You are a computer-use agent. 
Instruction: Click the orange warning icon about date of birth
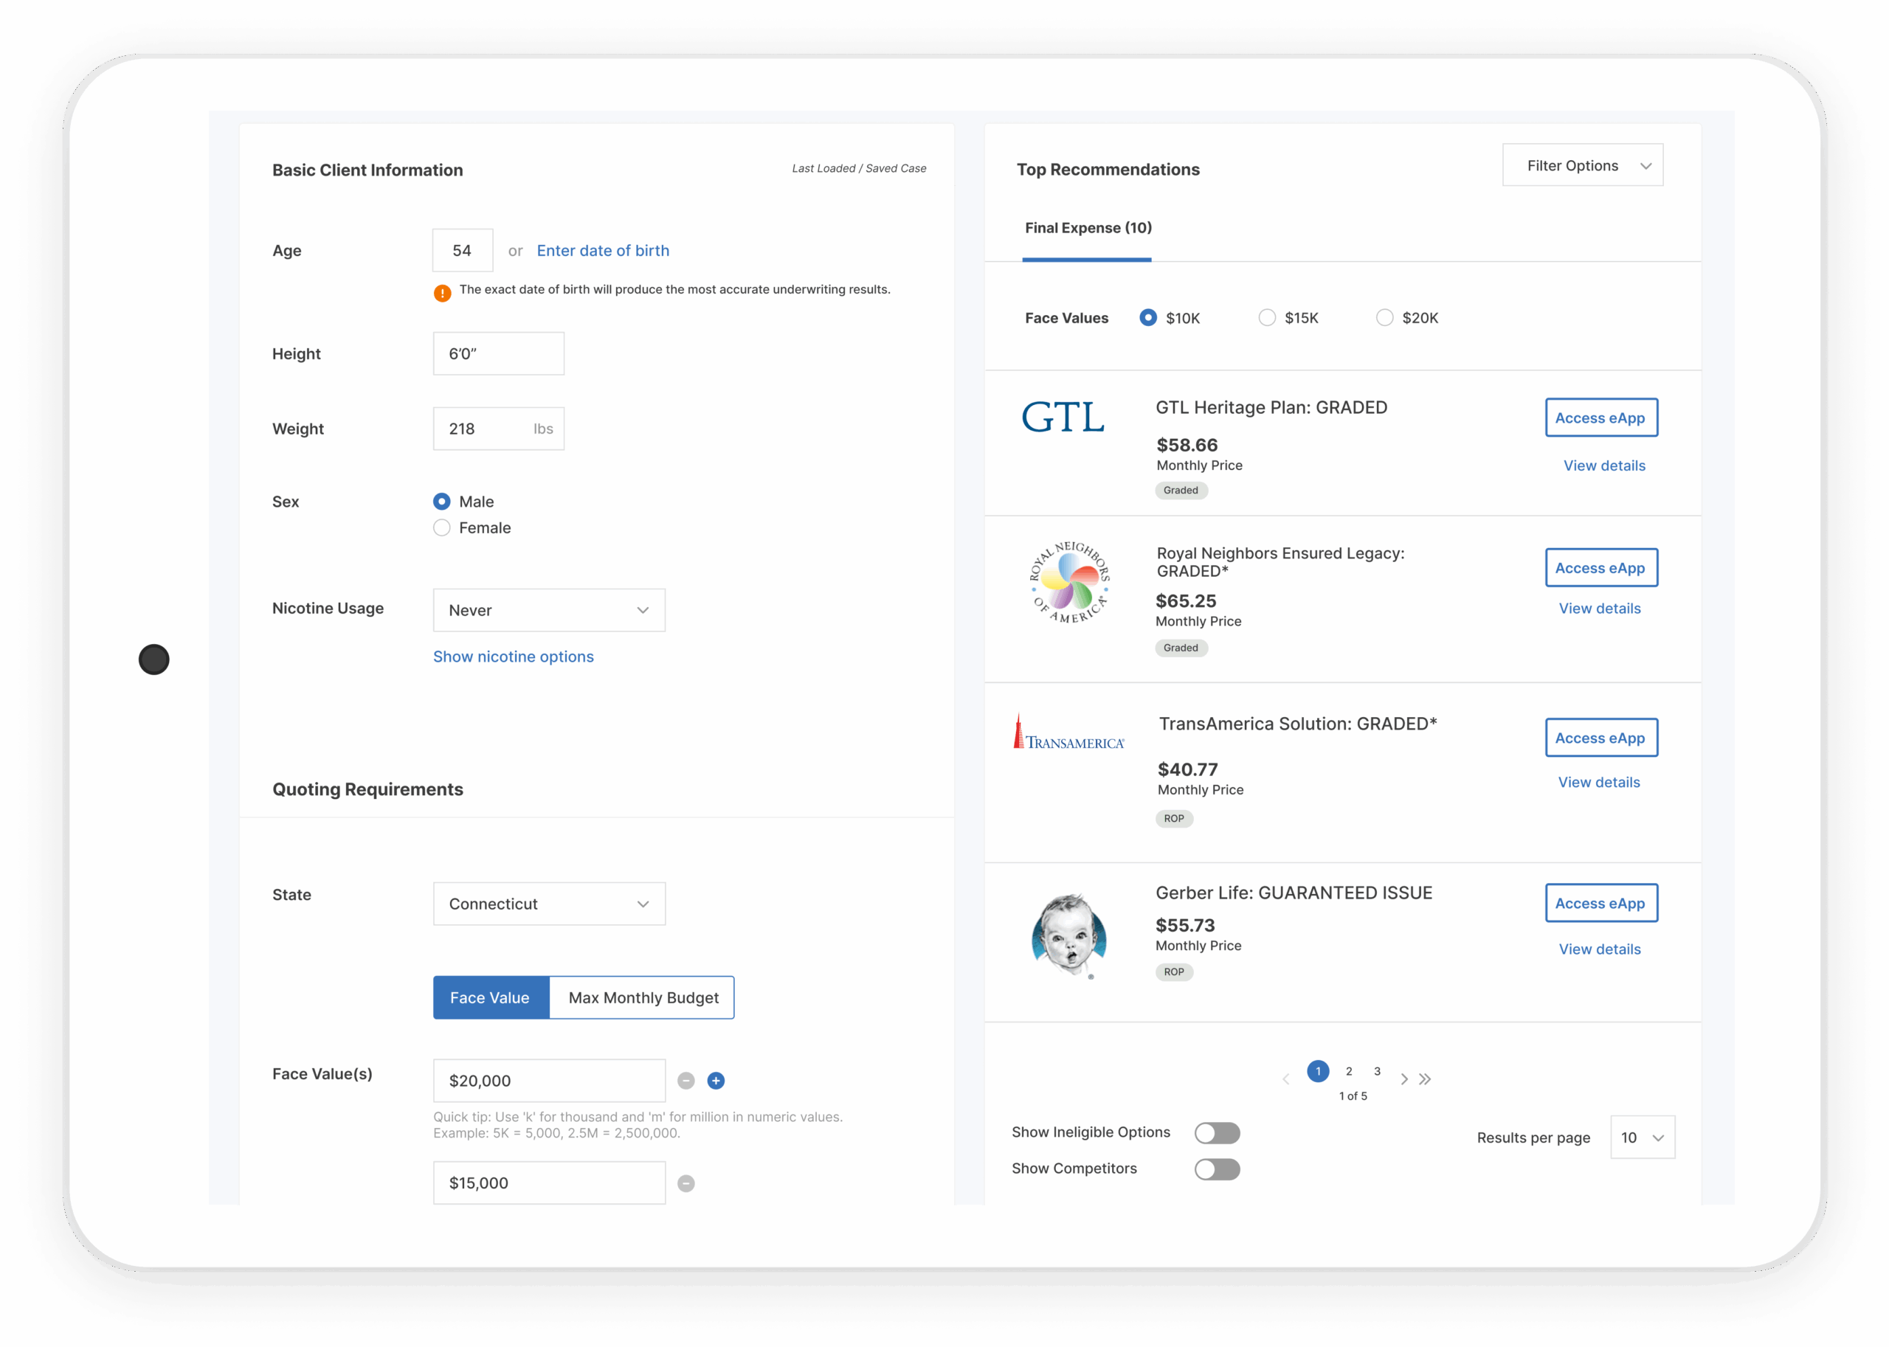click(x=442, y=292)
